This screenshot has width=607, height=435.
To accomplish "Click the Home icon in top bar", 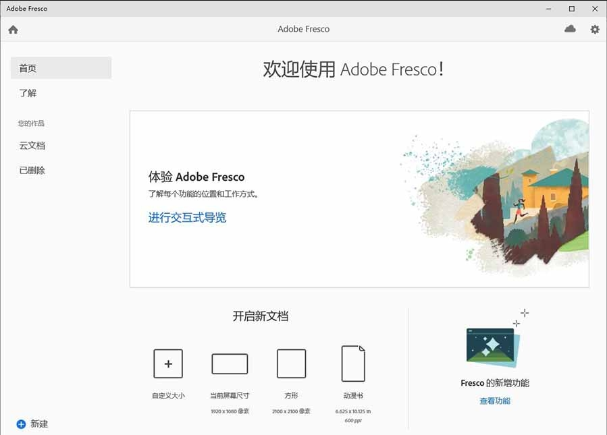I will click(13, 30).
